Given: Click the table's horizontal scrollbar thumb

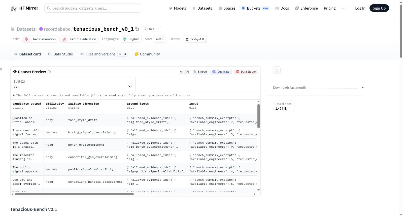Looking at the screenshot, I should [x=74, y=194].
